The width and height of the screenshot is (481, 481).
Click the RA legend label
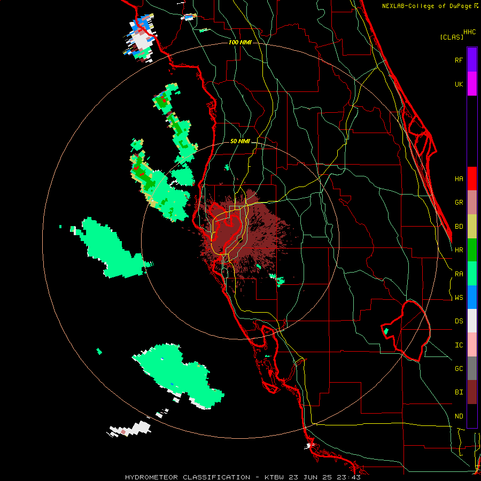point(459,274)
